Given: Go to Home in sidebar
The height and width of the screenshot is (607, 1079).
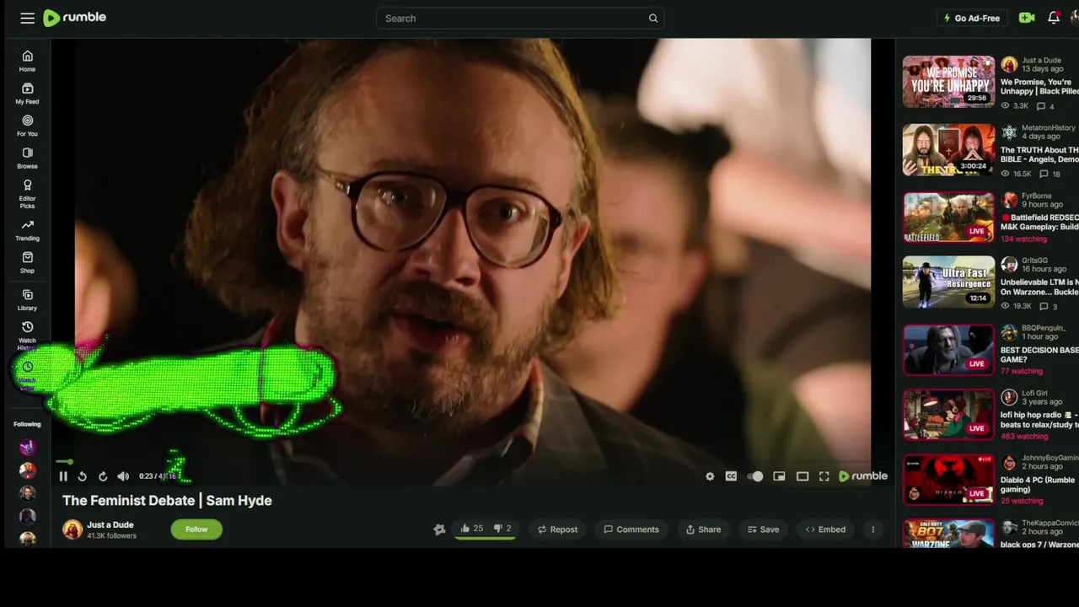Looking at the screenshot, I should tap(27, 61).
